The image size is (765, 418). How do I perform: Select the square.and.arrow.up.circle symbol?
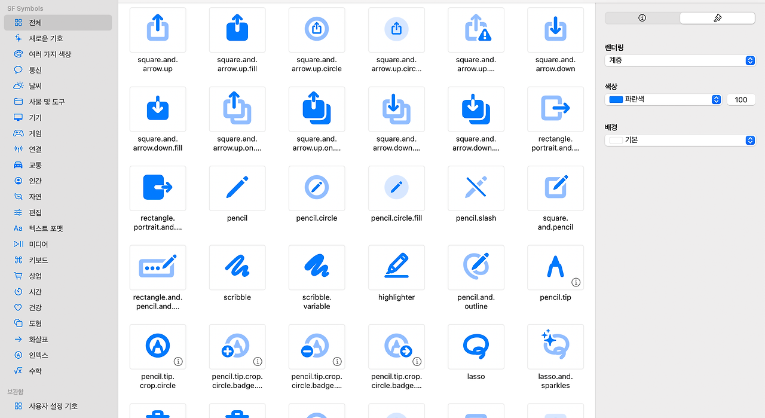(317, 30)
